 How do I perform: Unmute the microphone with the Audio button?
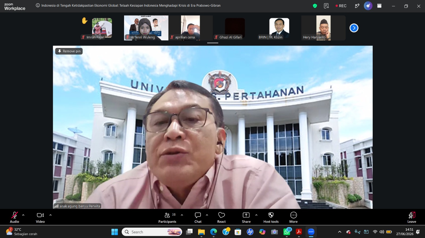tap(15, 217)
